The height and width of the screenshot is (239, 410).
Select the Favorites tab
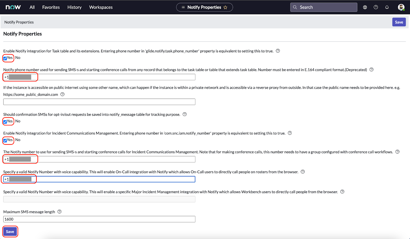pyautogui.click(x=51, y=7)
